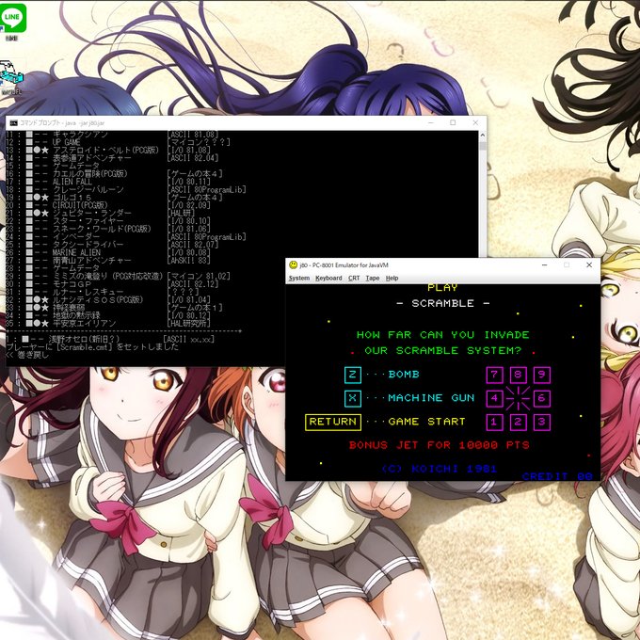Open the Keyboard menu in j80
640x640 pixels.
328,278
